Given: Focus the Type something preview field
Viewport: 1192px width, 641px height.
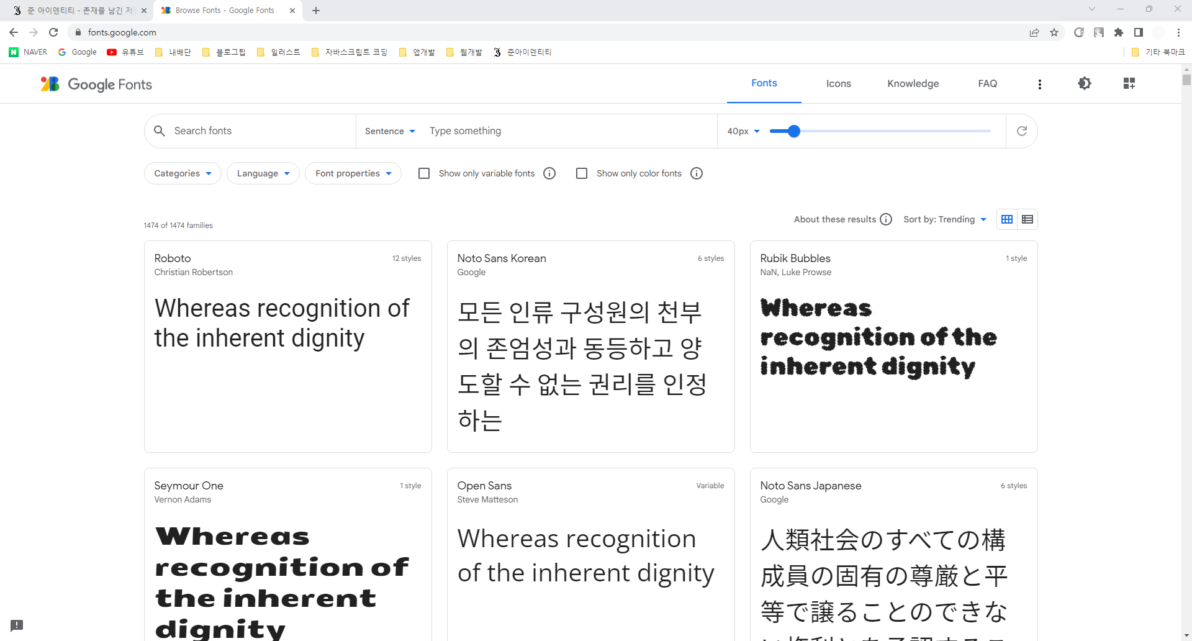Looking at the screenshot, I should [x=568, y=131].
